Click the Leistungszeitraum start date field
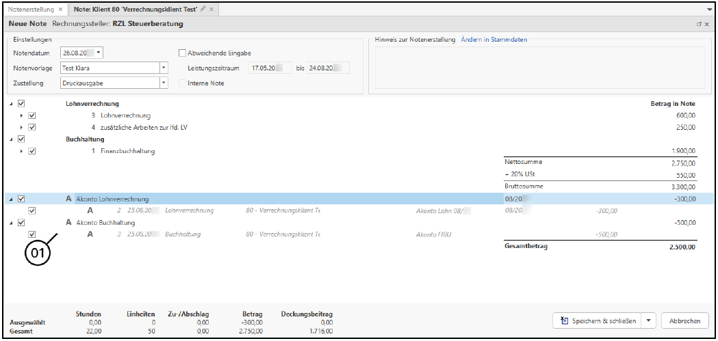Viewport: 718px width, 341px height. (x=269, y=68)
